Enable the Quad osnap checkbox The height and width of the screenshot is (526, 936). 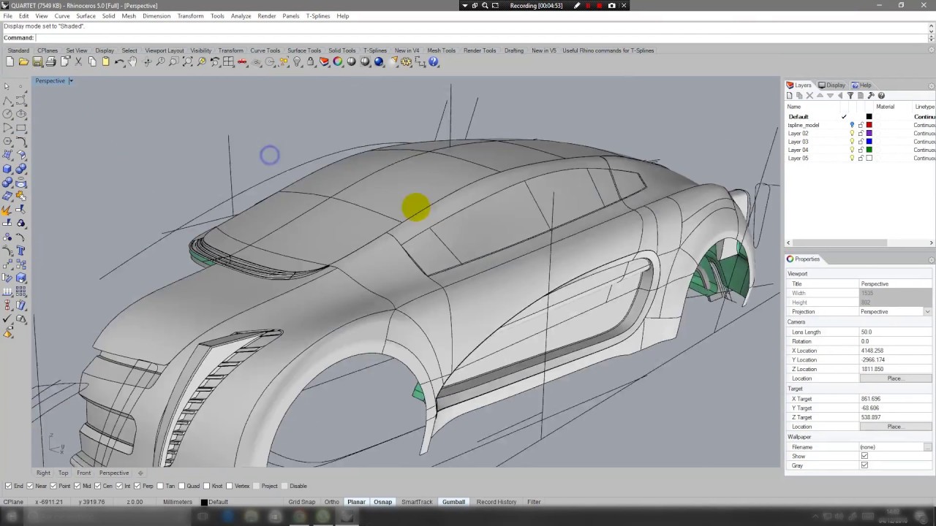(x=181, y=486)
